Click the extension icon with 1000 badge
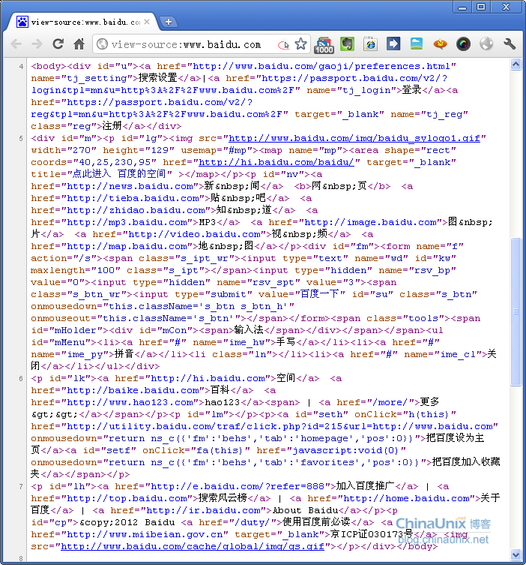526x565 pixels. [324, 45]
